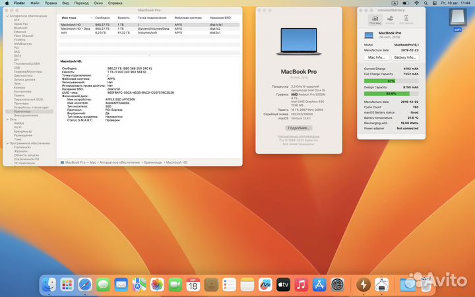
Task: Select Хранилище in the sidebar
Action: 30,112
